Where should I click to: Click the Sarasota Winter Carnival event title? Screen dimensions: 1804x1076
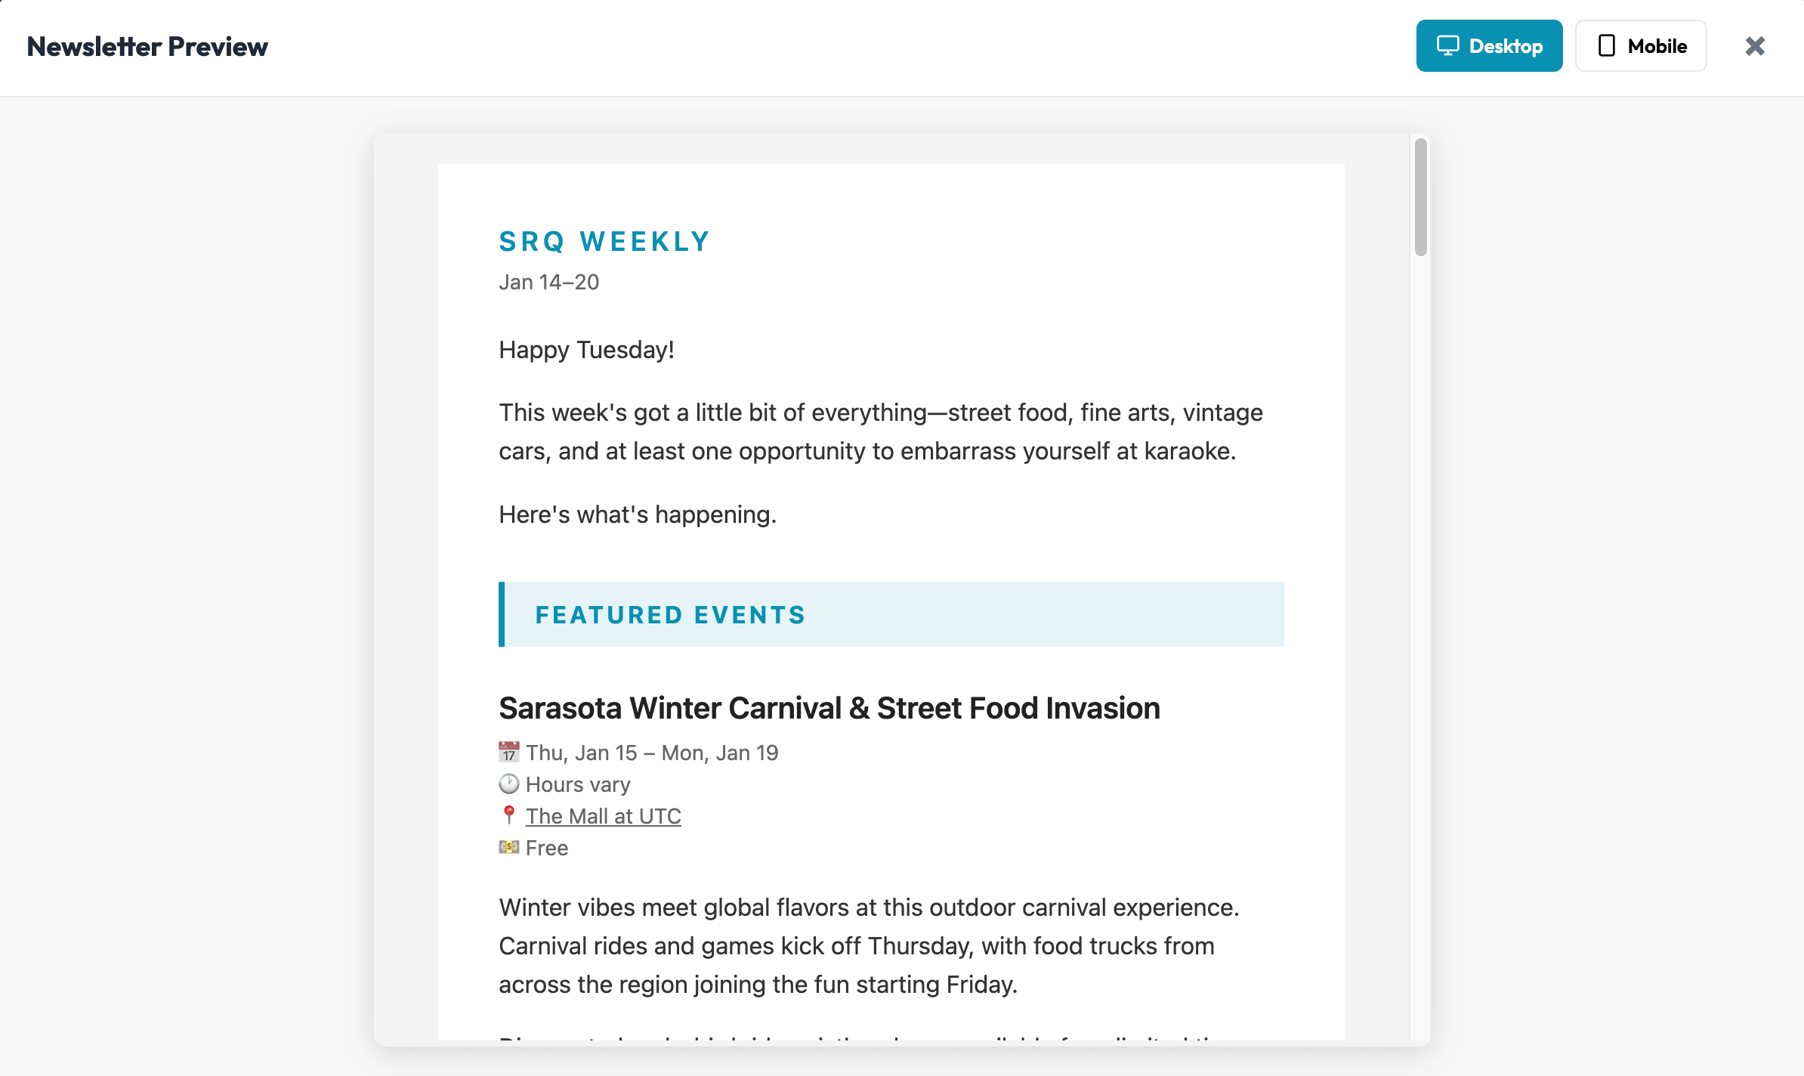[x=829, y=708]
